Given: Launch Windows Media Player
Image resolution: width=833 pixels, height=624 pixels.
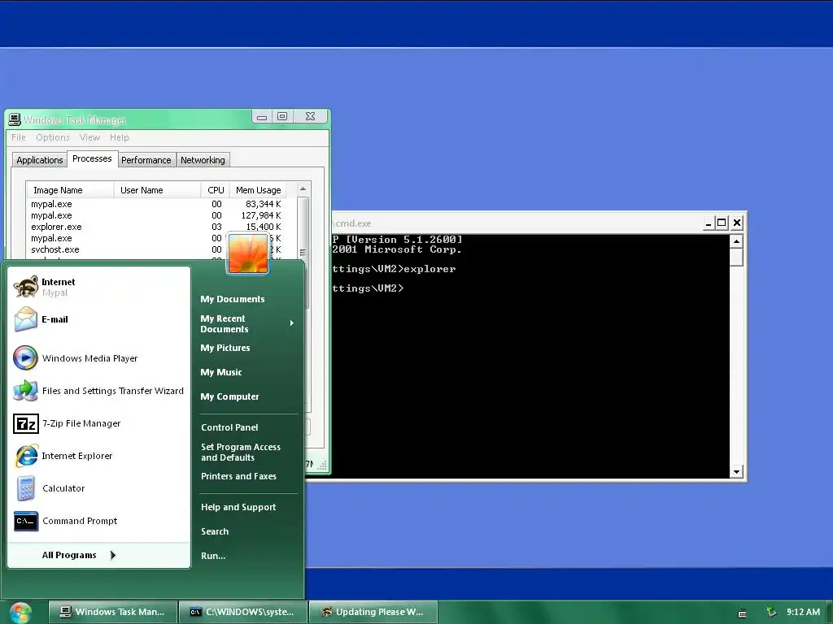Looking at the screenshot, I should pos(98,358).
